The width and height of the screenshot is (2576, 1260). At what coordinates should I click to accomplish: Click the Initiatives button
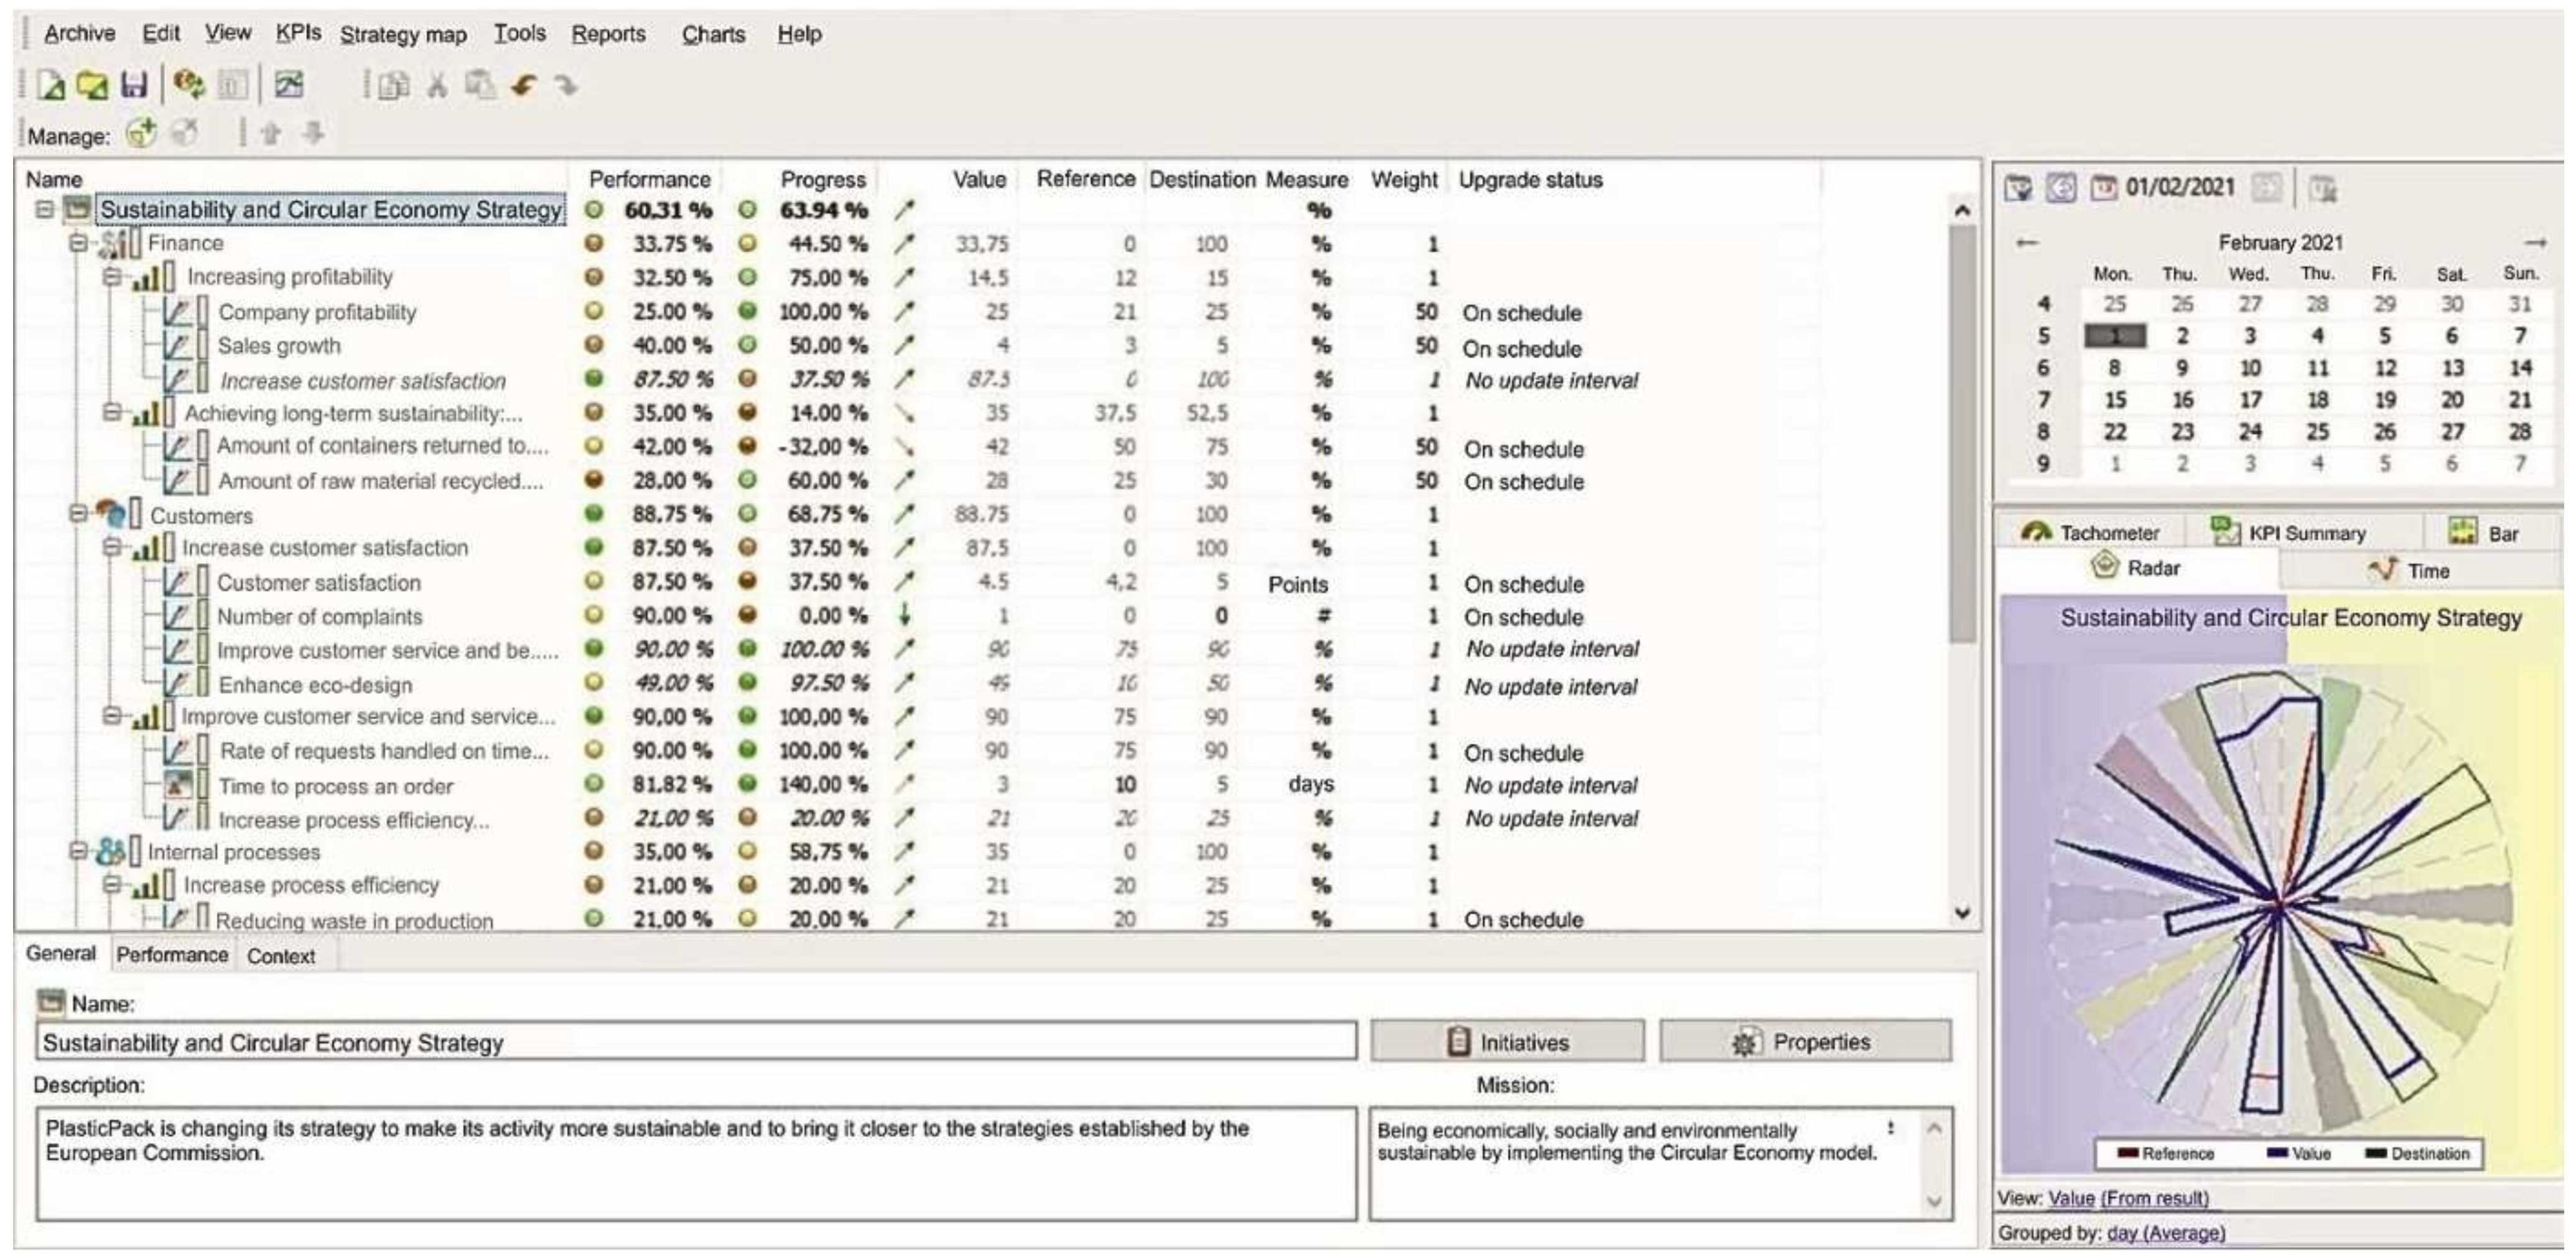1507,1042
